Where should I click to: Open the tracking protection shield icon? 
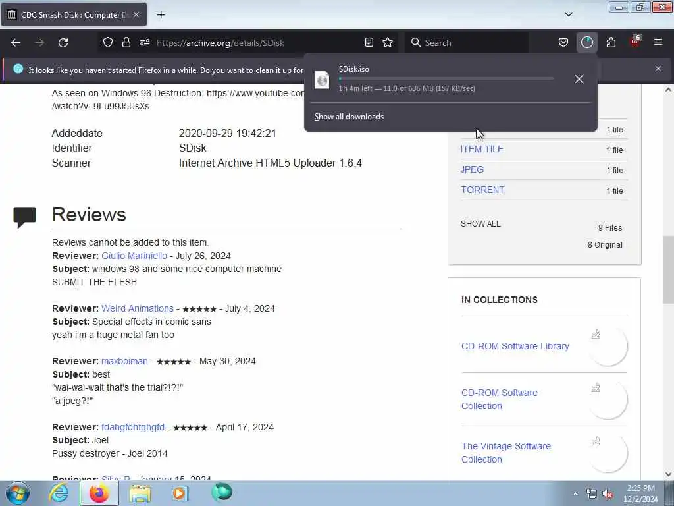(x=108, y=42)
